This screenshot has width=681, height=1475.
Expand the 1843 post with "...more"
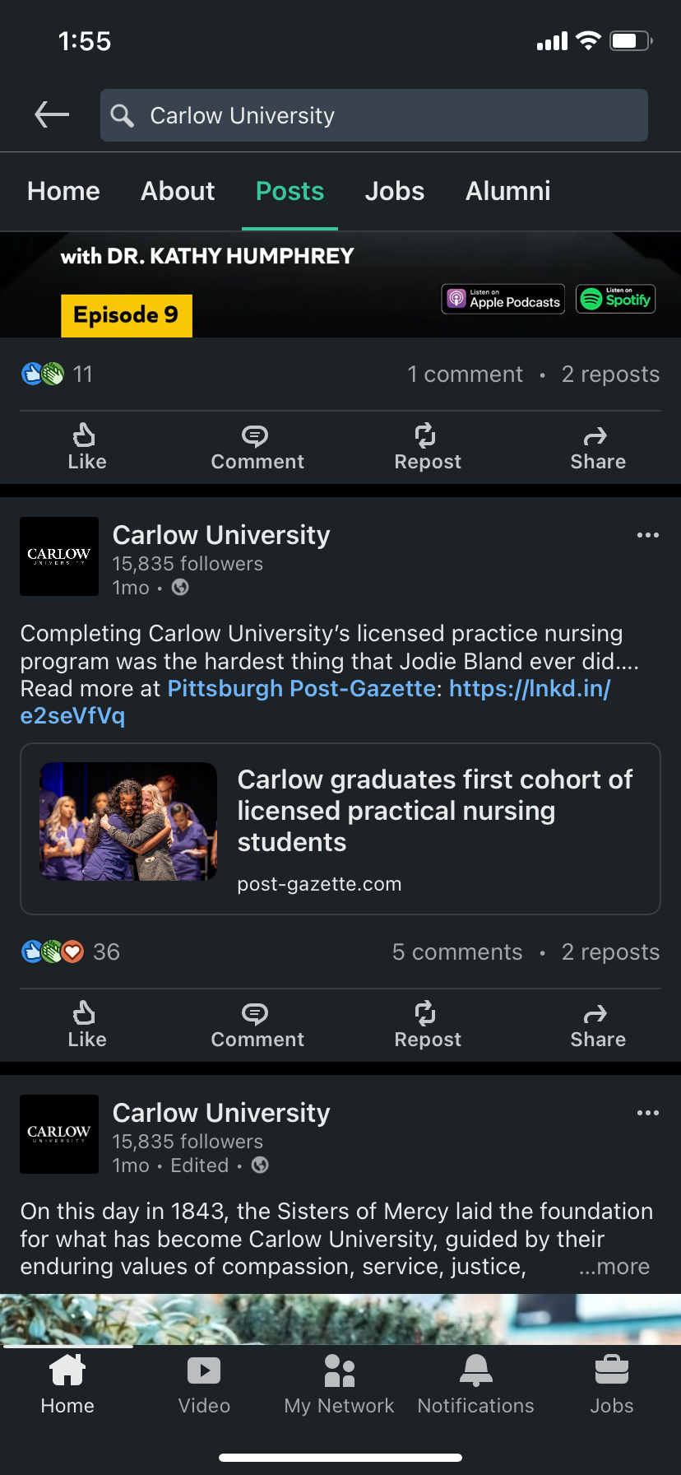614,1267
